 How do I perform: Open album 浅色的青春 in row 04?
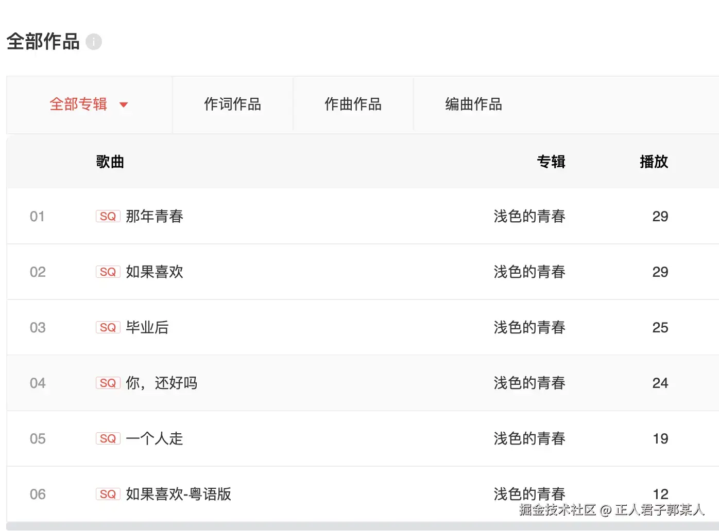[x=529, y=383]
